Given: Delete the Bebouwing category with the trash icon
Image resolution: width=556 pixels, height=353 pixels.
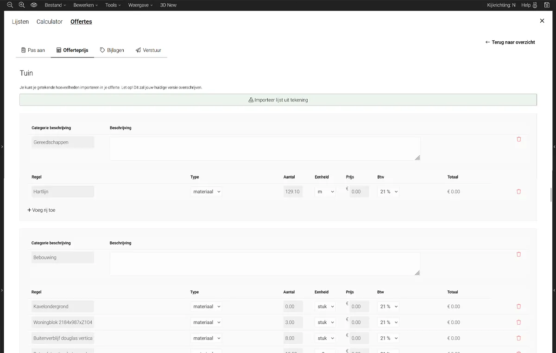Looking at the screenshot, I should point(519,254).
